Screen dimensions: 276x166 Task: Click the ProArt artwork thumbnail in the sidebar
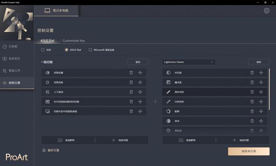(17, 23)
